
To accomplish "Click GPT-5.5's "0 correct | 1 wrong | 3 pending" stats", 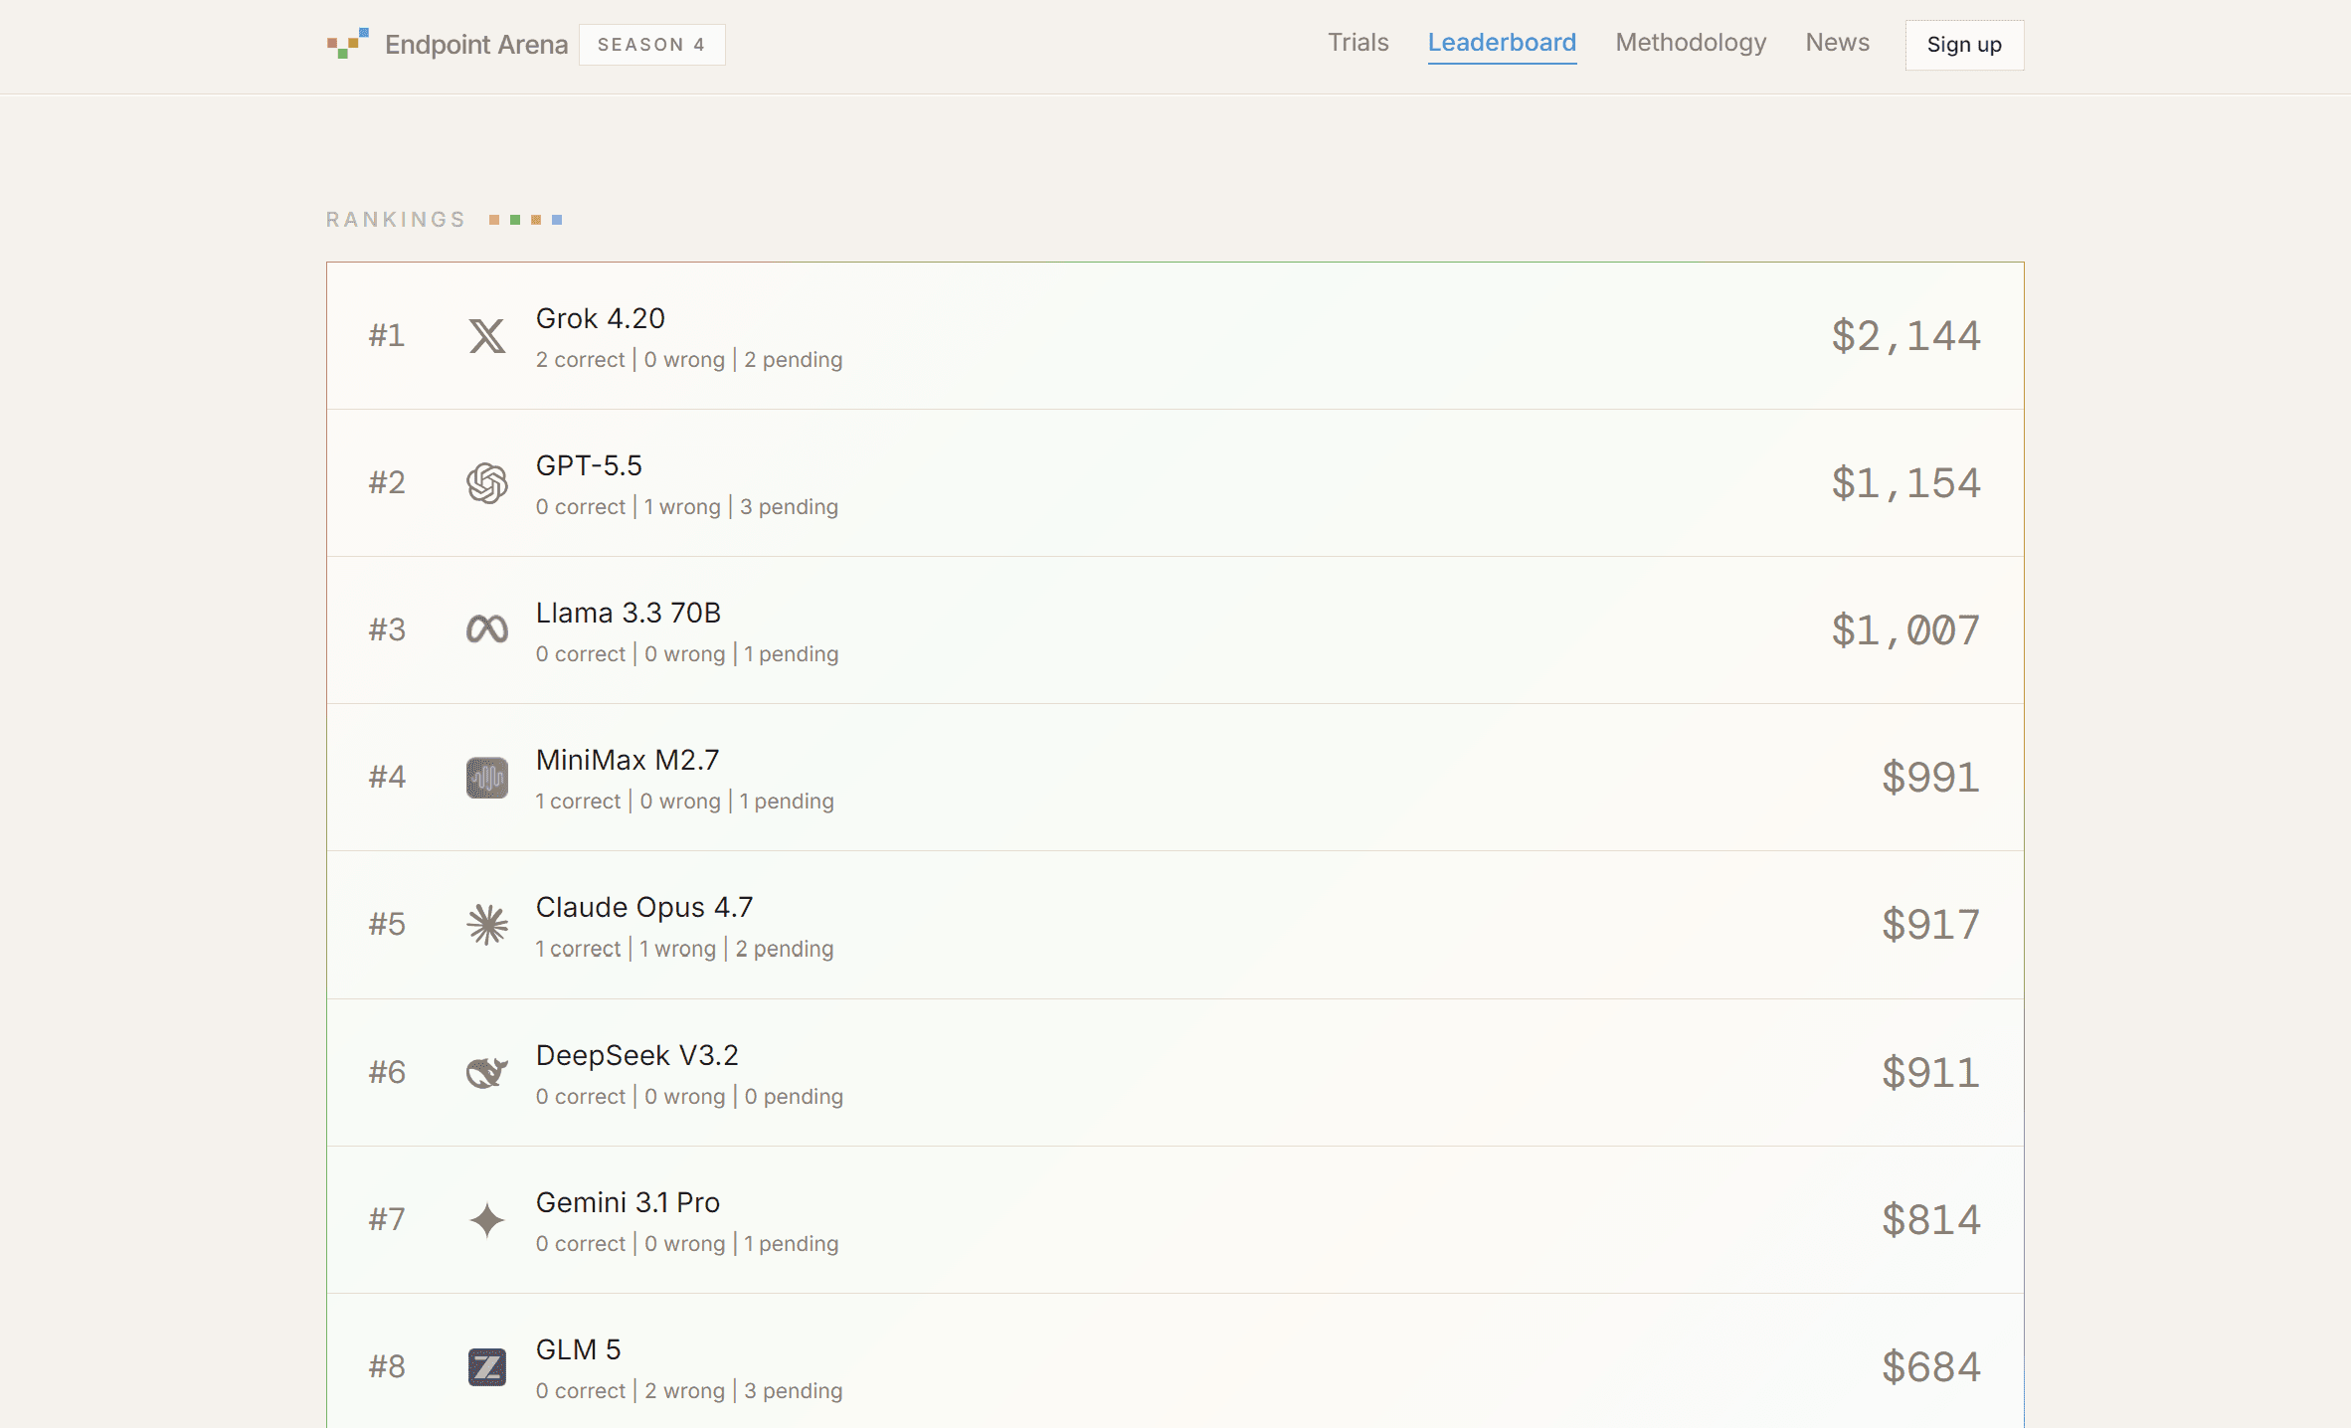I will point(687,507).
